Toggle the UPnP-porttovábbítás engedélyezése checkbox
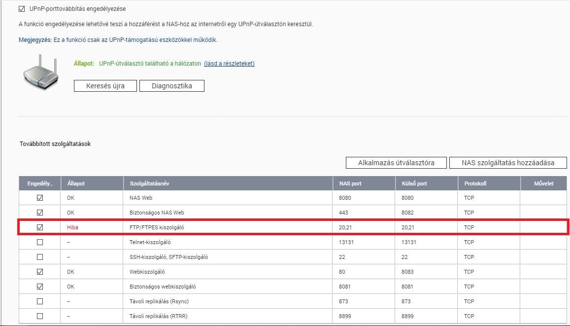Viewport: 570px width, 326px height. [x=22, y=9]
